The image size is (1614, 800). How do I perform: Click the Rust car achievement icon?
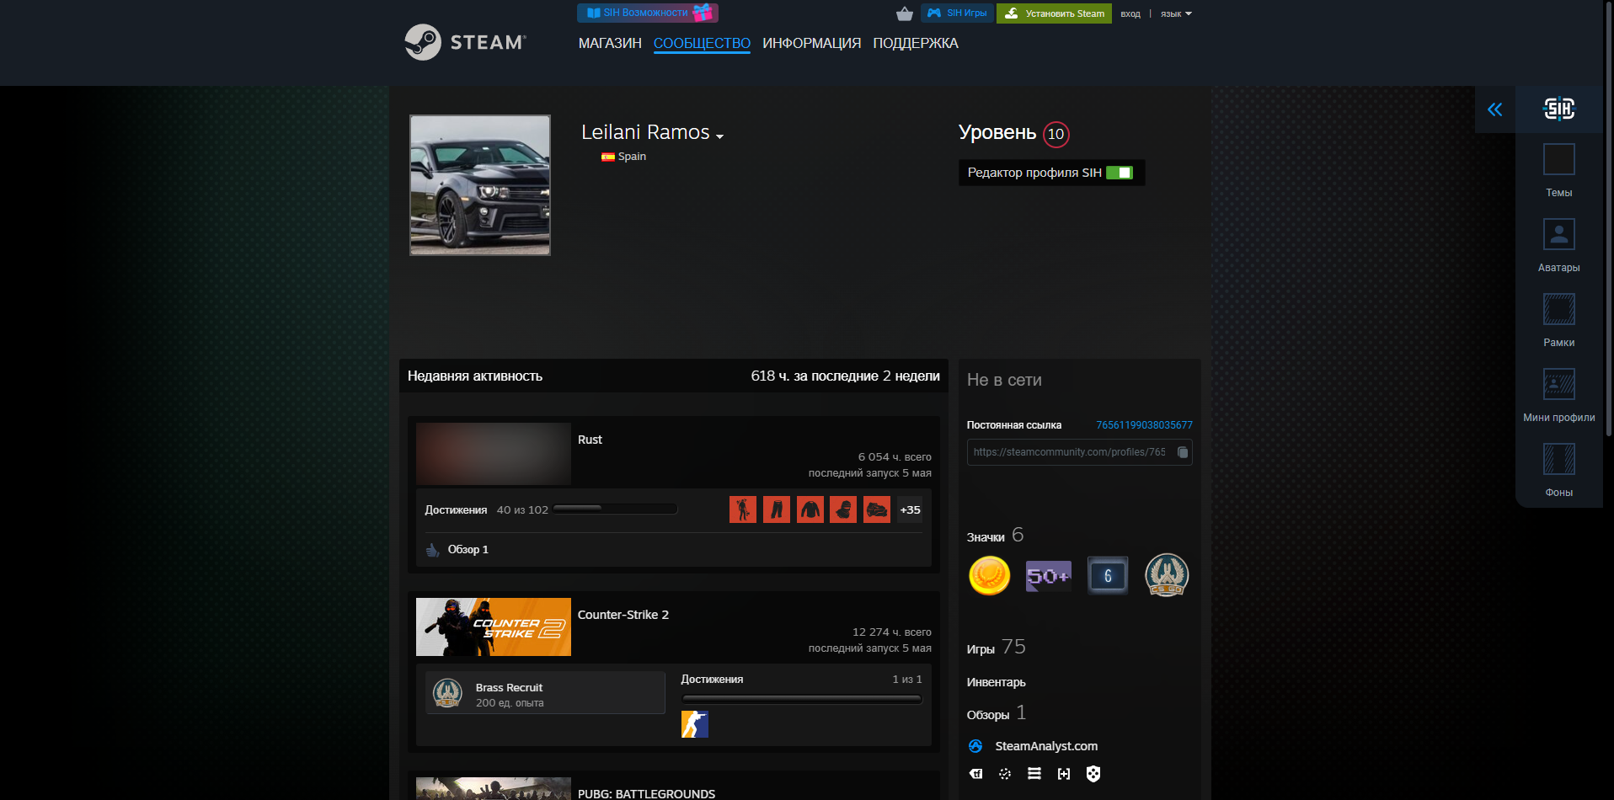coord(877,509)
